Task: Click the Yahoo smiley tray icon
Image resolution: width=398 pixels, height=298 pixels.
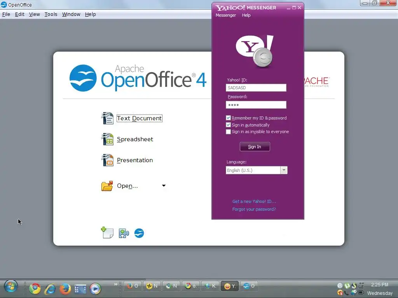Action: point(340,286)
